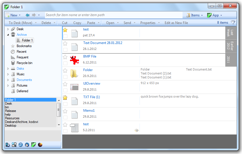Toggle the bookmark star for BMP File
242x154 pixels.
point(65,57)
